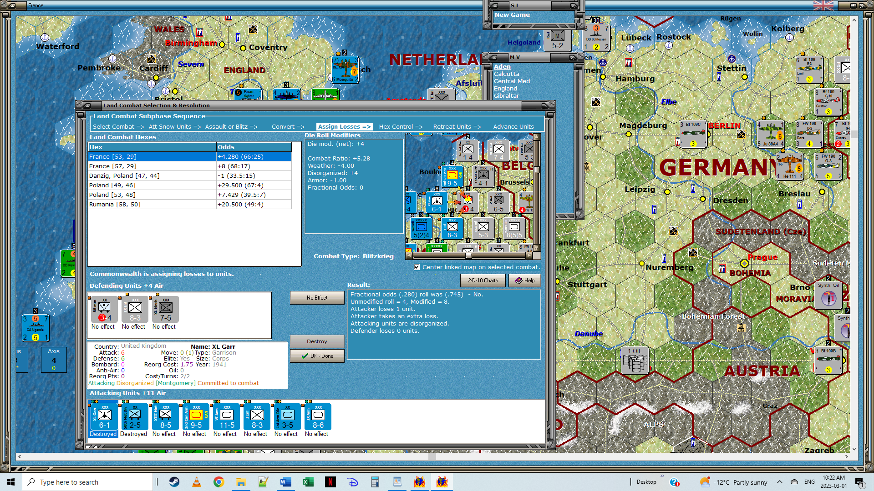Select the XIII Mot 8-5 attacking unit

[165, 416]
